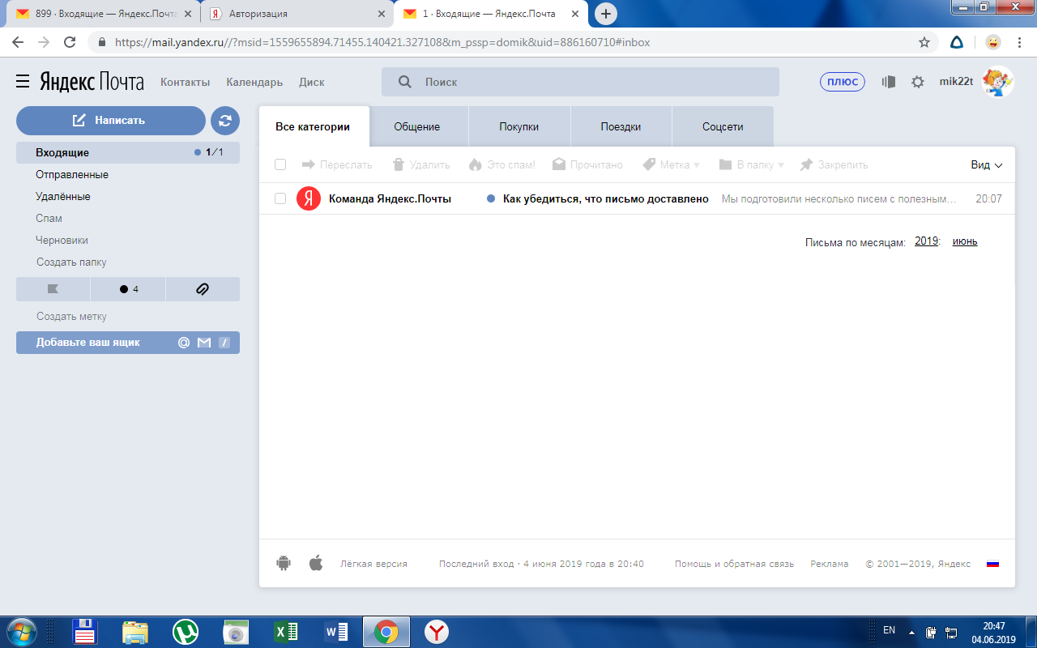This screenshot has height=648, width=1037.
Task: Click the bookmark star in address bar
Action: point(924,42)
